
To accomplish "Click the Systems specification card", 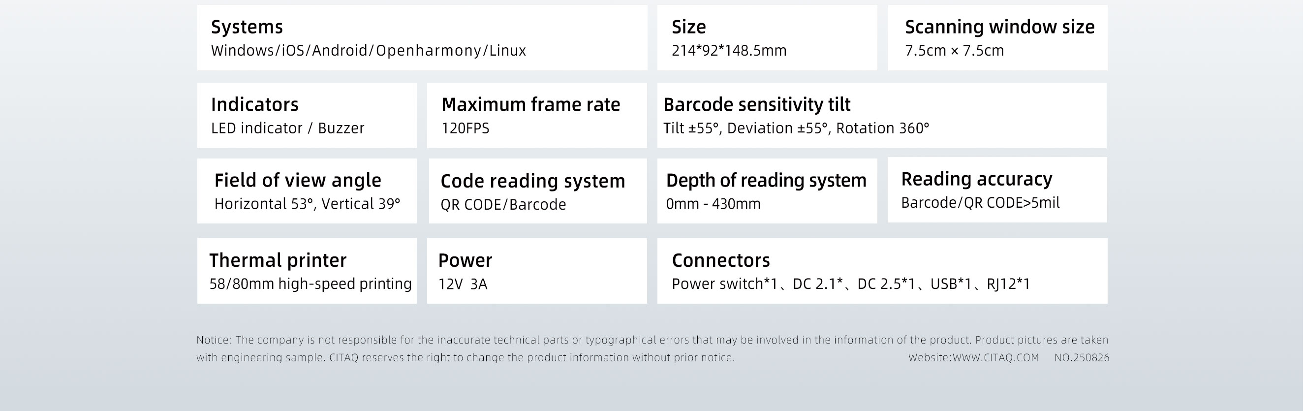I will tap(422, 38).
